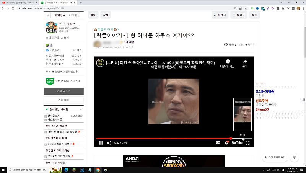Open the Minecraft icon in the taskbar
The width and height of the screenshot is (306, 173).
coord(74,170)
